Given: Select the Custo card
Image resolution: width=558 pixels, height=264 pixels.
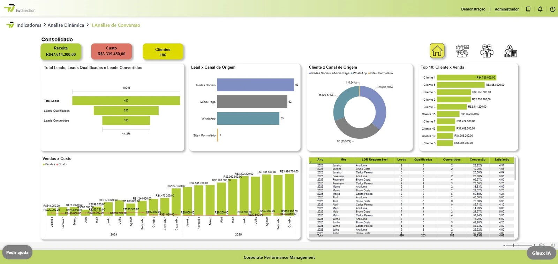Looking at the screenshot, I should pos(111,51).
